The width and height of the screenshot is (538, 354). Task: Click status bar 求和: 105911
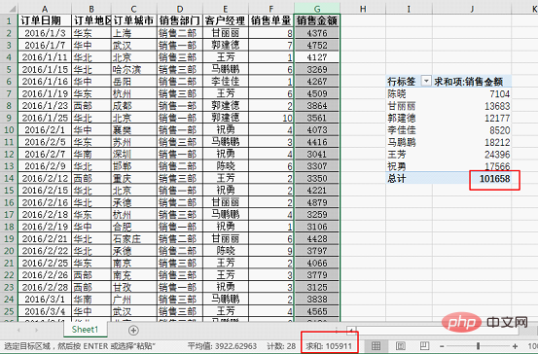329,346
